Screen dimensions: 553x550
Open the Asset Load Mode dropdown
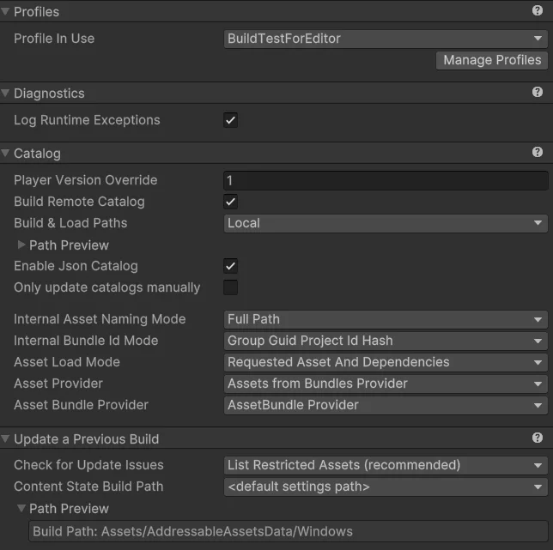click(x=386, y=363)
